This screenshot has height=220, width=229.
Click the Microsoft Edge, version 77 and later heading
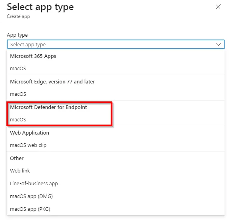52,82
